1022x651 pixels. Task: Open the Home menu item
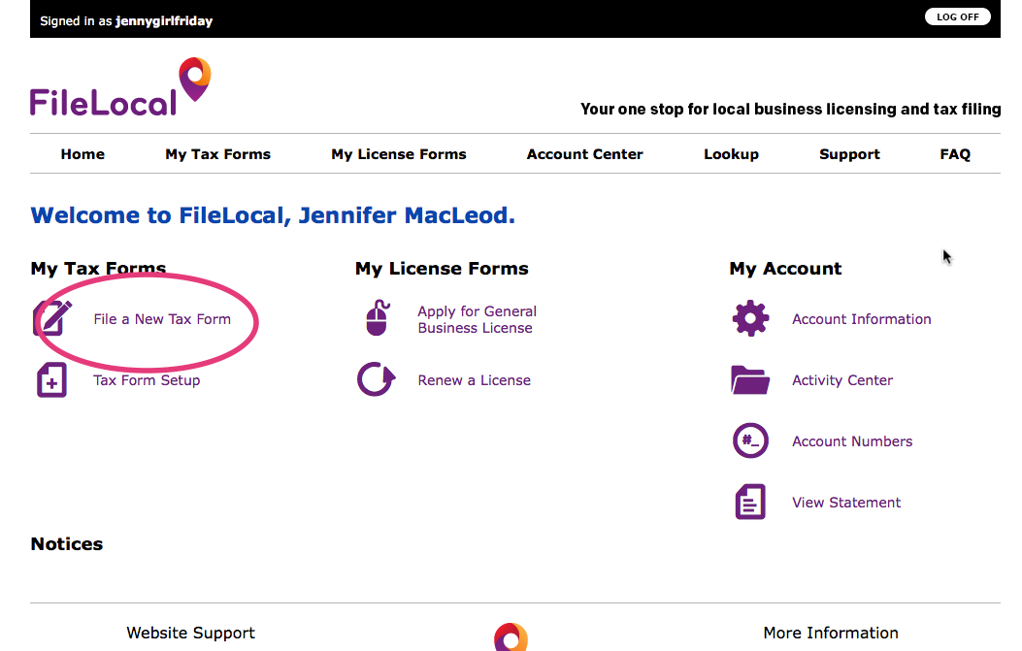(82, 154)
